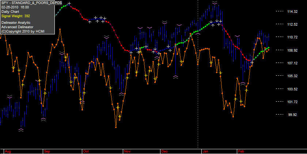Screen dimensions: 307x154
Task: Select the 108.92 price axis value
Action: [x=292, y=50]
